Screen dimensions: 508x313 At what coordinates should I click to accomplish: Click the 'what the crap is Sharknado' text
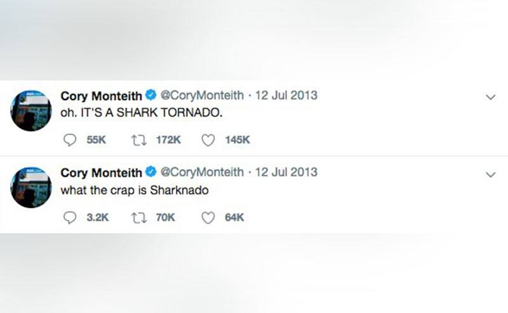(x=134, y=190)
